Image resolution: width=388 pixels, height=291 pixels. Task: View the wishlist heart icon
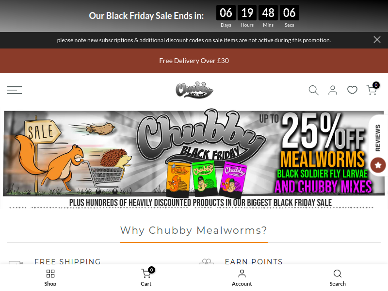352,90
